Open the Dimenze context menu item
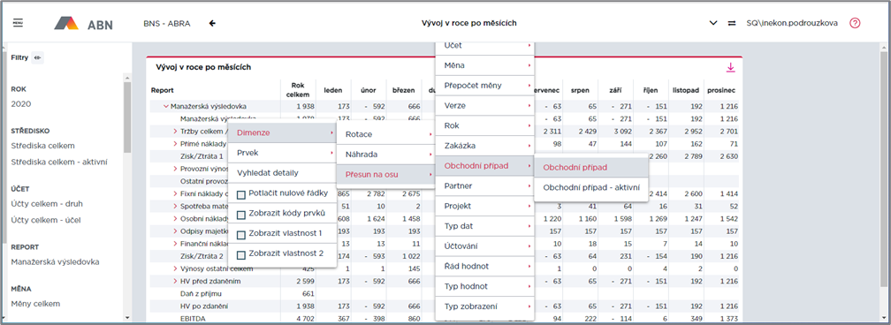 click(x=282, y=133)
